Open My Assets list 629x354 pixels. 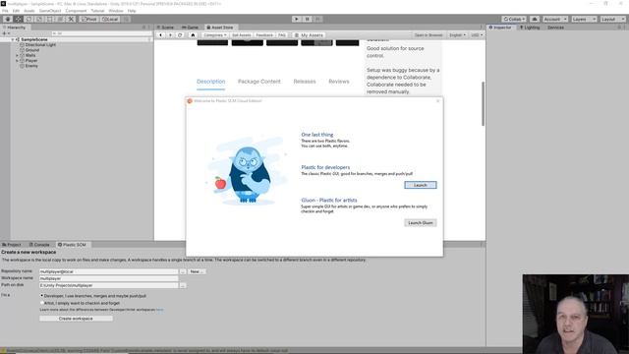309,35
